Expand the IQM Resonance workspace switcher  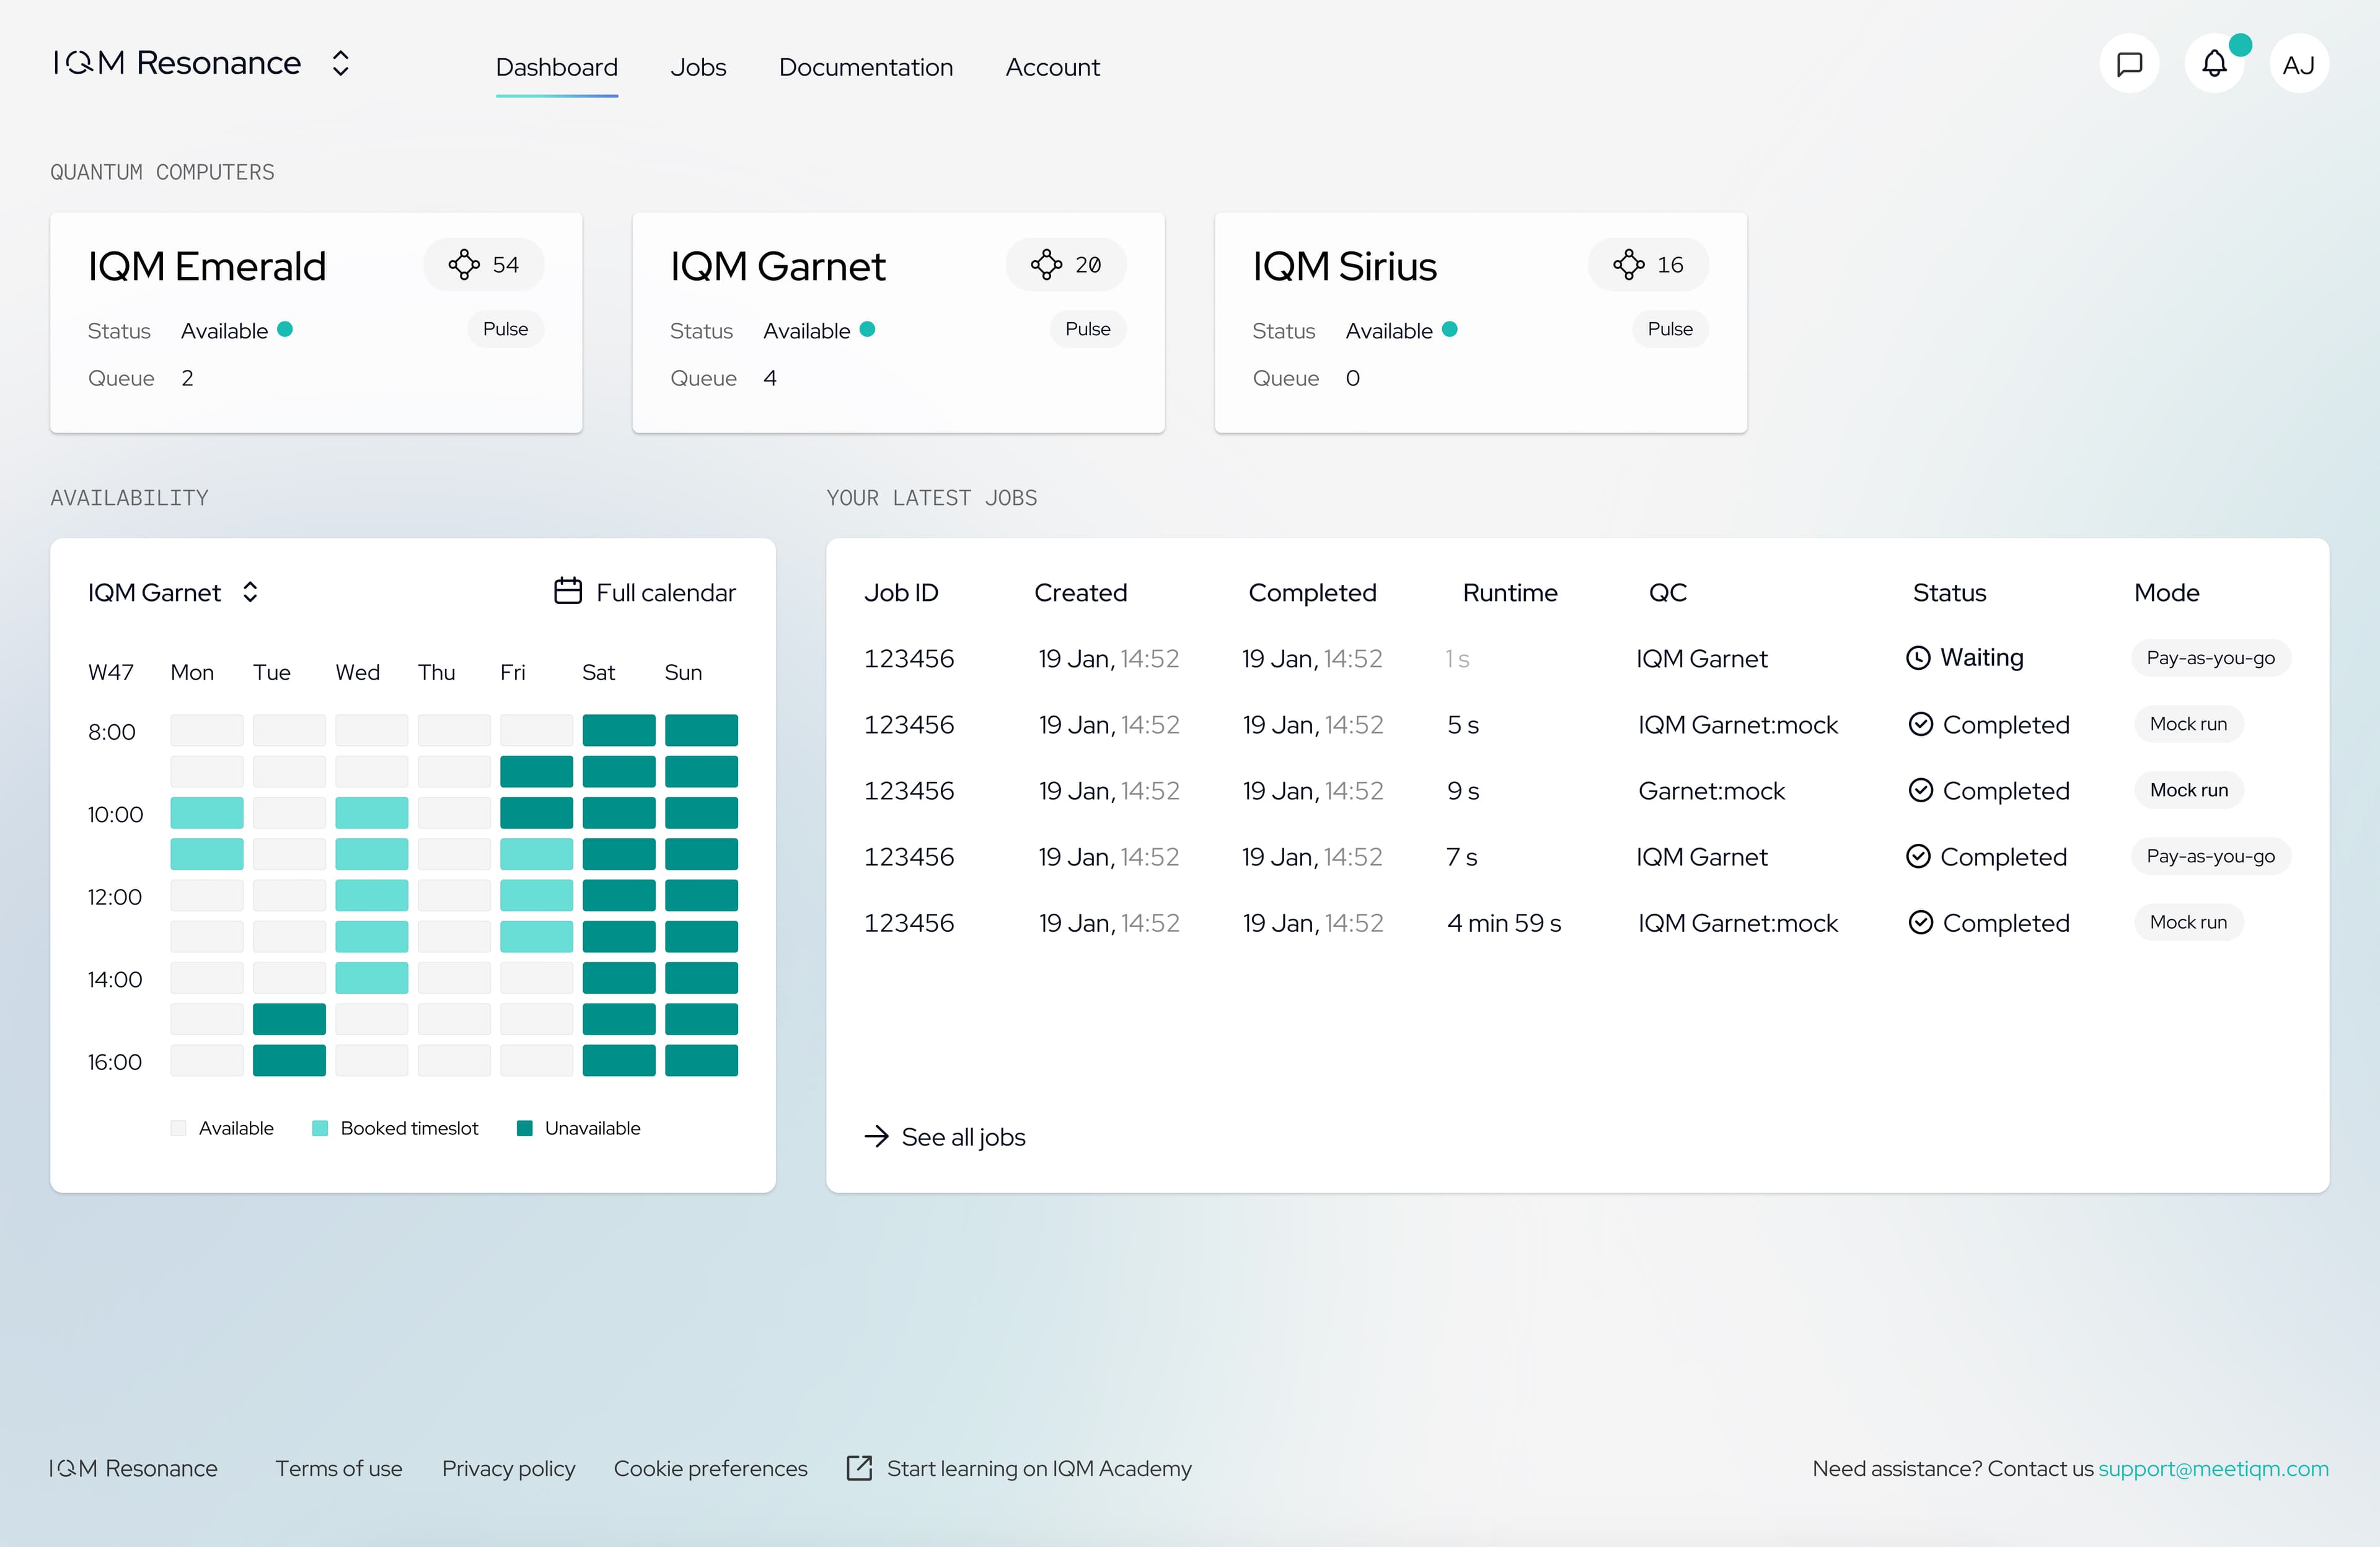[x=341, y=63]
